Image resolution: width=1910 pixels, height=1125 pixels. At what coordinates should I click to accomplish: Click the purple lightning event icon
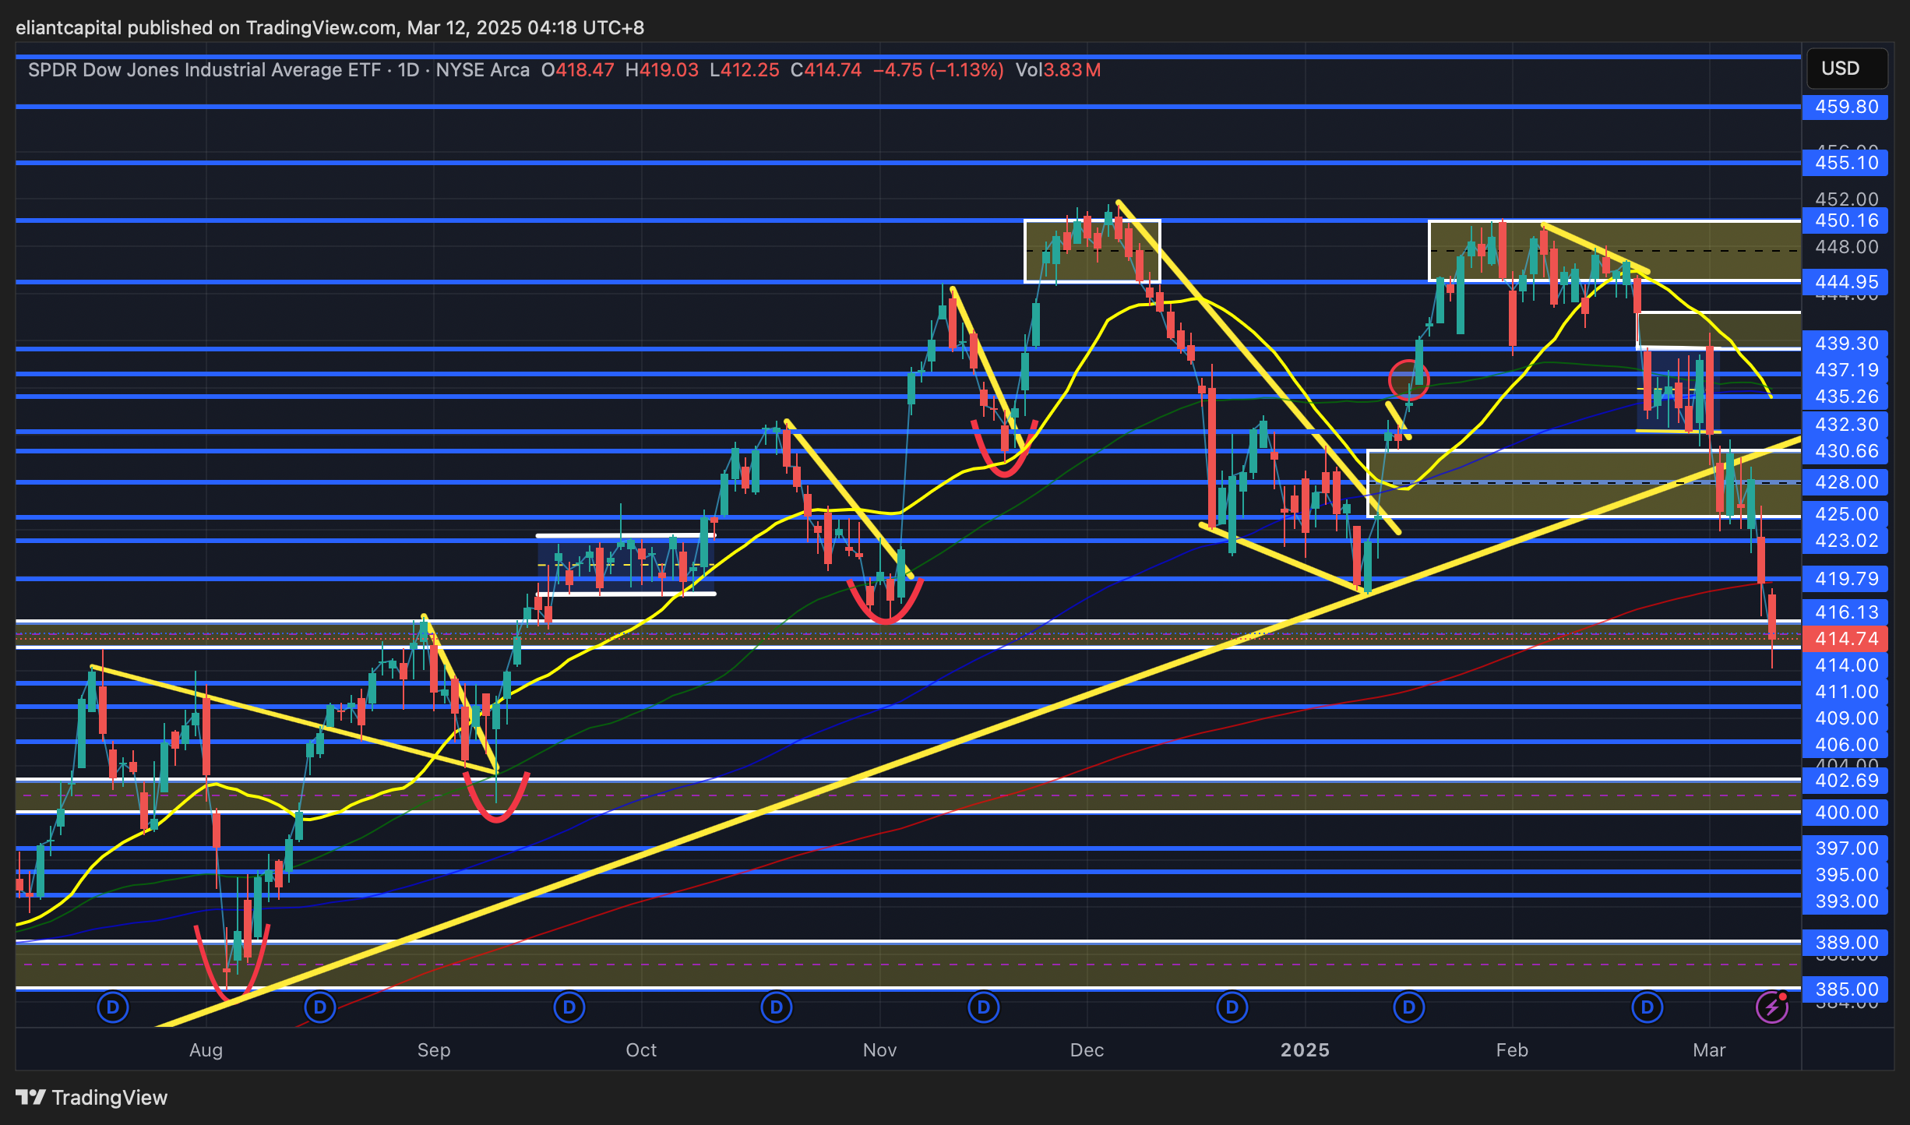[x=1771, y=1007]
